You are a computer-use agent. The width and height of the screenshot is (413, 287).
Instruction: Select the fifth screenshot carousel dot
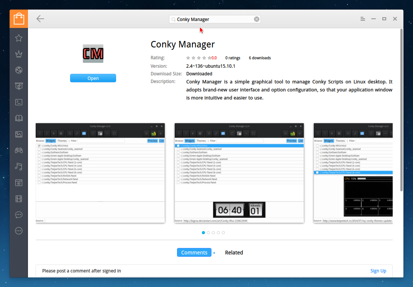pos(223,233)
